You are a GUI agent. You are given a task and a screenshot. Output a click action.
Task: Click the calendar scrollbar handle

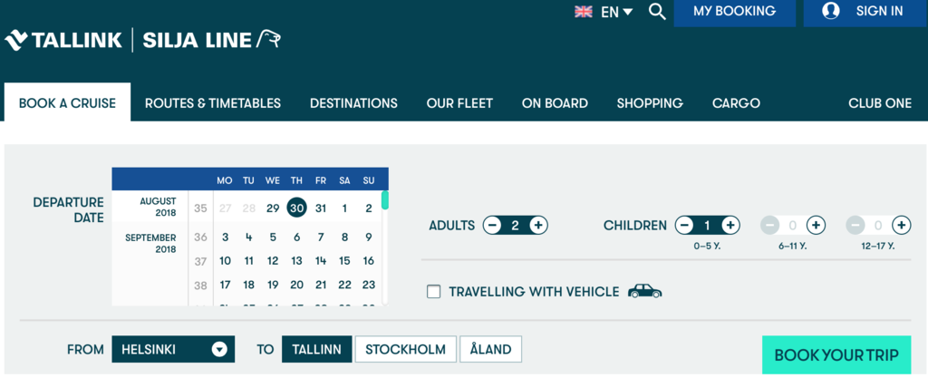[x=384, y=200]
